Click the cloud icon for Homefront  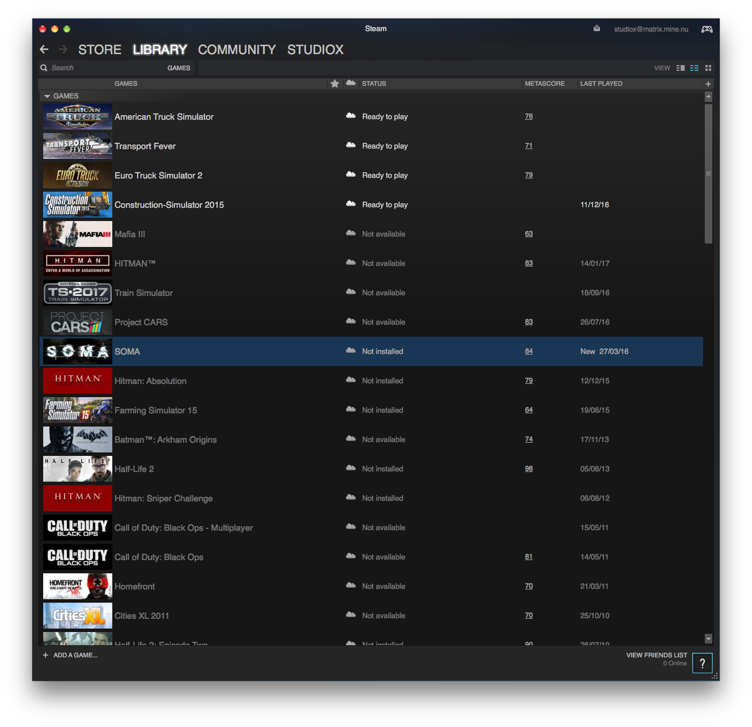[351, 585]
